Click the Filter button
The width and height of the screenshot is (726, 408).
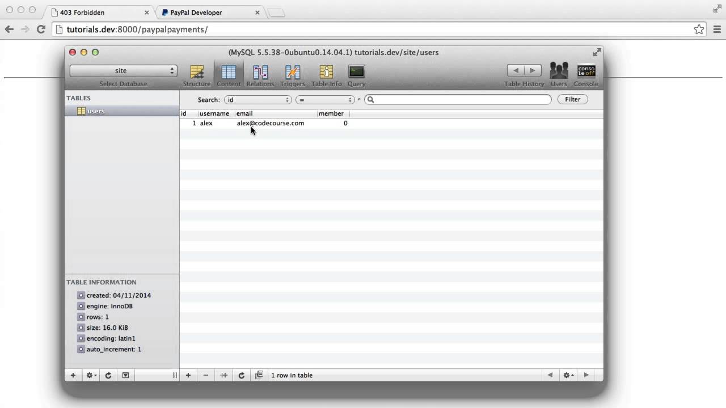pos(572,99)
